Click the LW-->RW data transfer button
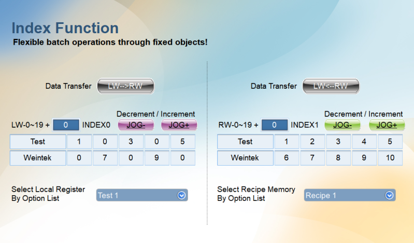414x243 pixels. point(125,86)
